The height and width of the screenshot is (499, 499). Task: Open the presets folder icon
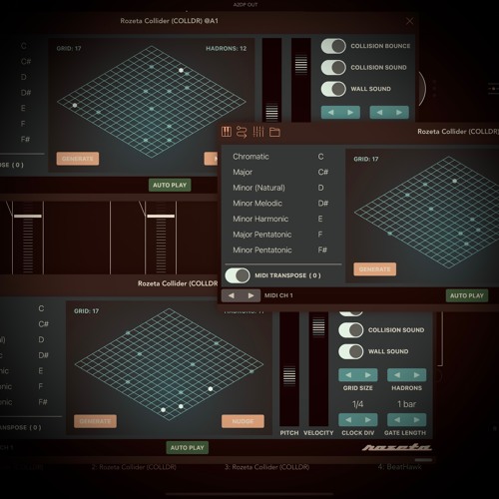click(274, 132)
